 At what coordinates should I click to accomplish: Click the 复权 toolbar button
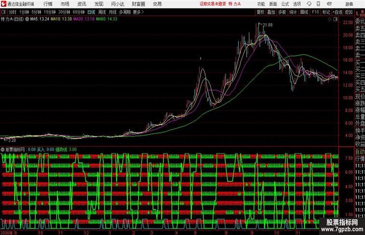click(260, 12)
